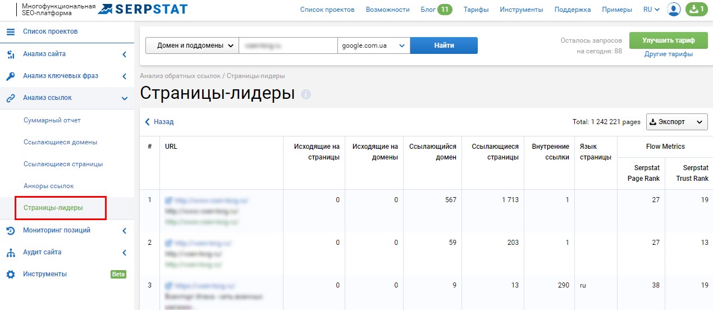Open the Домен и поддомены dropdown

pyautogui.click(x=192, y=45)
